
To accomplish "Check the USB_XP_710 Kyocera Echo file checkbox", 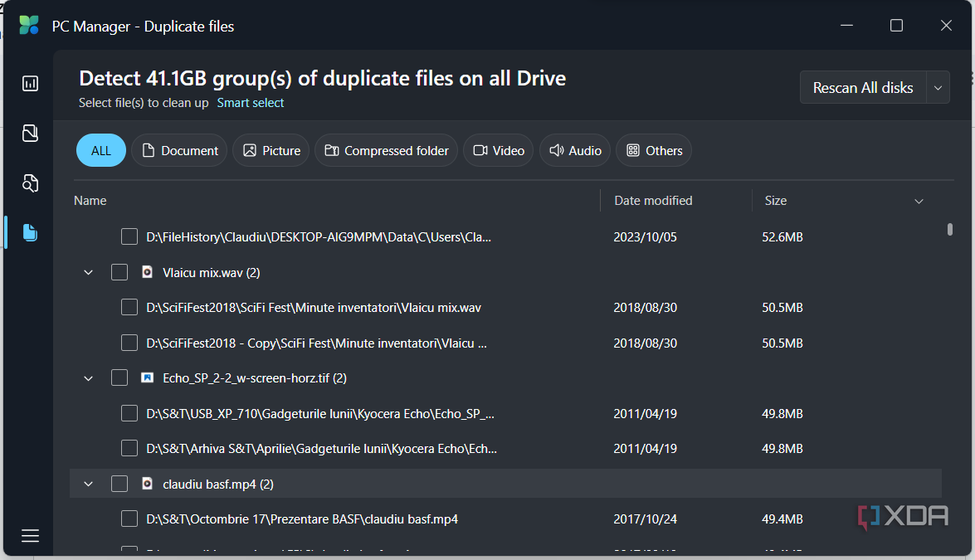I will point(129,413).
